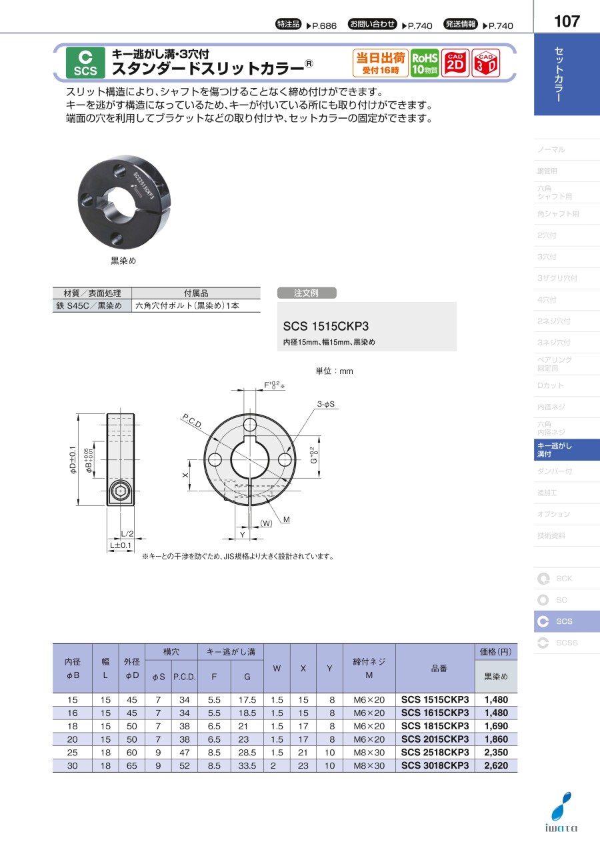Click the iwata logo at bottom right

tap(563, 813)
